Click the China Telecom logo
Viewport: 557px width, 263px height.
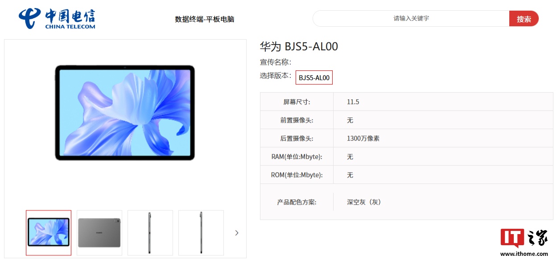pyautogui.click(x=57, y=18)
